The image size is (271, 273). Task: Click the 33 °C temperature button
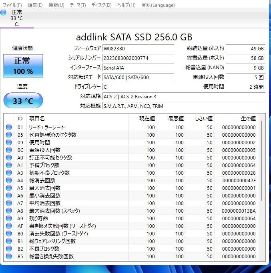[23, 100]
